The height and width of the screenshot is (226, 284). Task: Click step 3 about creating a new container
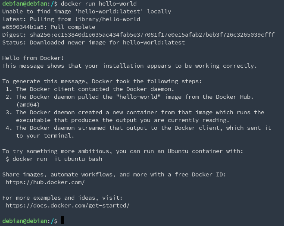(135, 116)
